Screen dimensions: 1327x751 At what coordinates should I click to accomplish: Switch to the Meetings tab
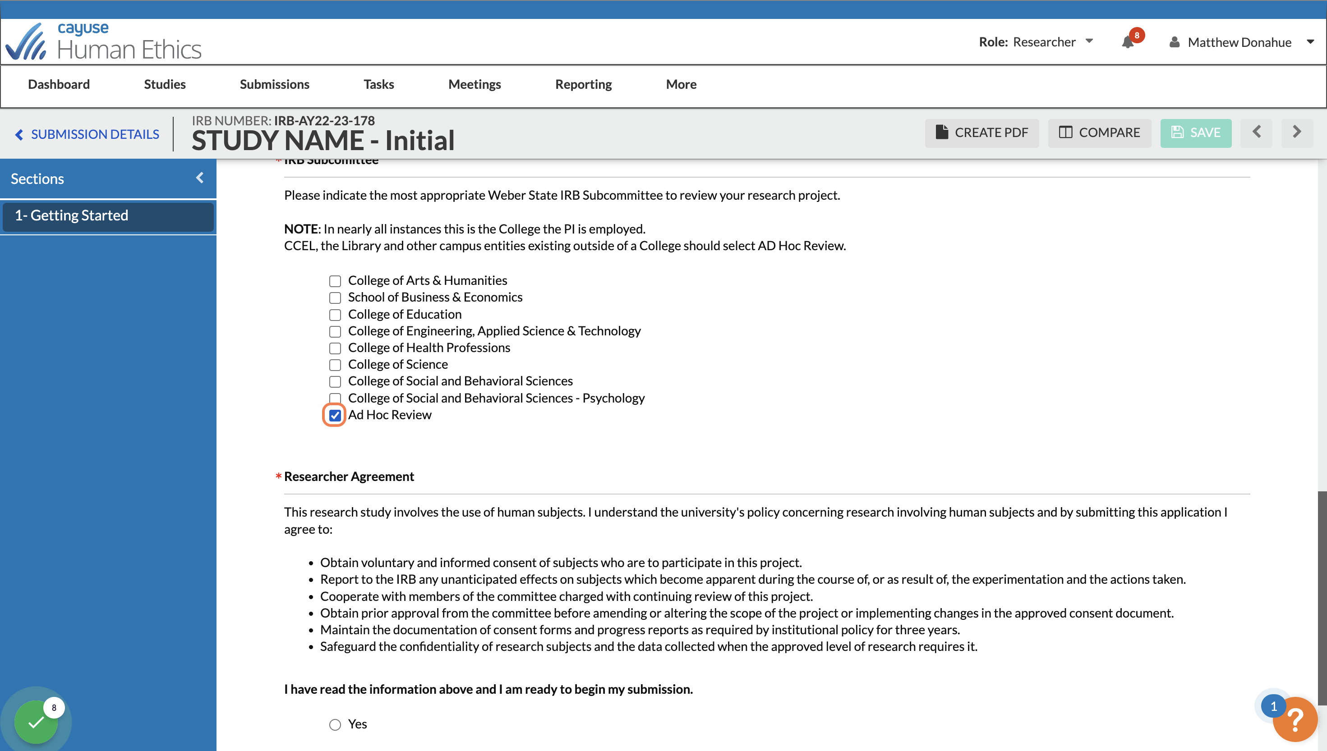(x=475, y=84)
